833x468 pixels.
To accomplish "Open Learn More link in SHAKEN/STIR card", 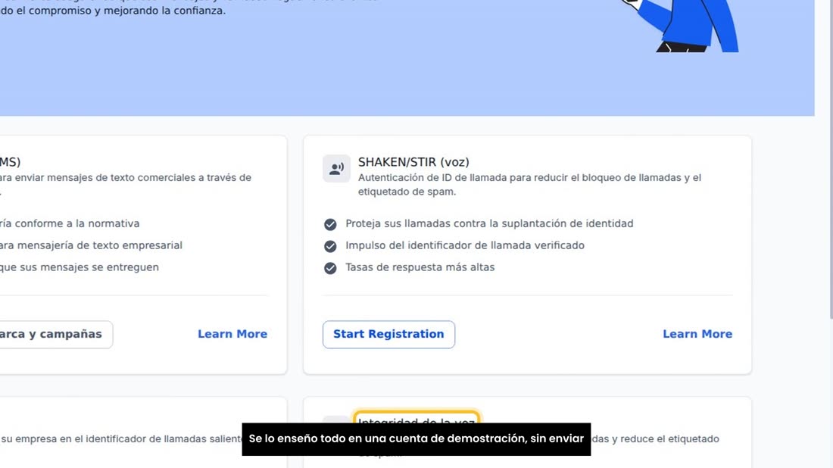I will click(x=697, y=334).
